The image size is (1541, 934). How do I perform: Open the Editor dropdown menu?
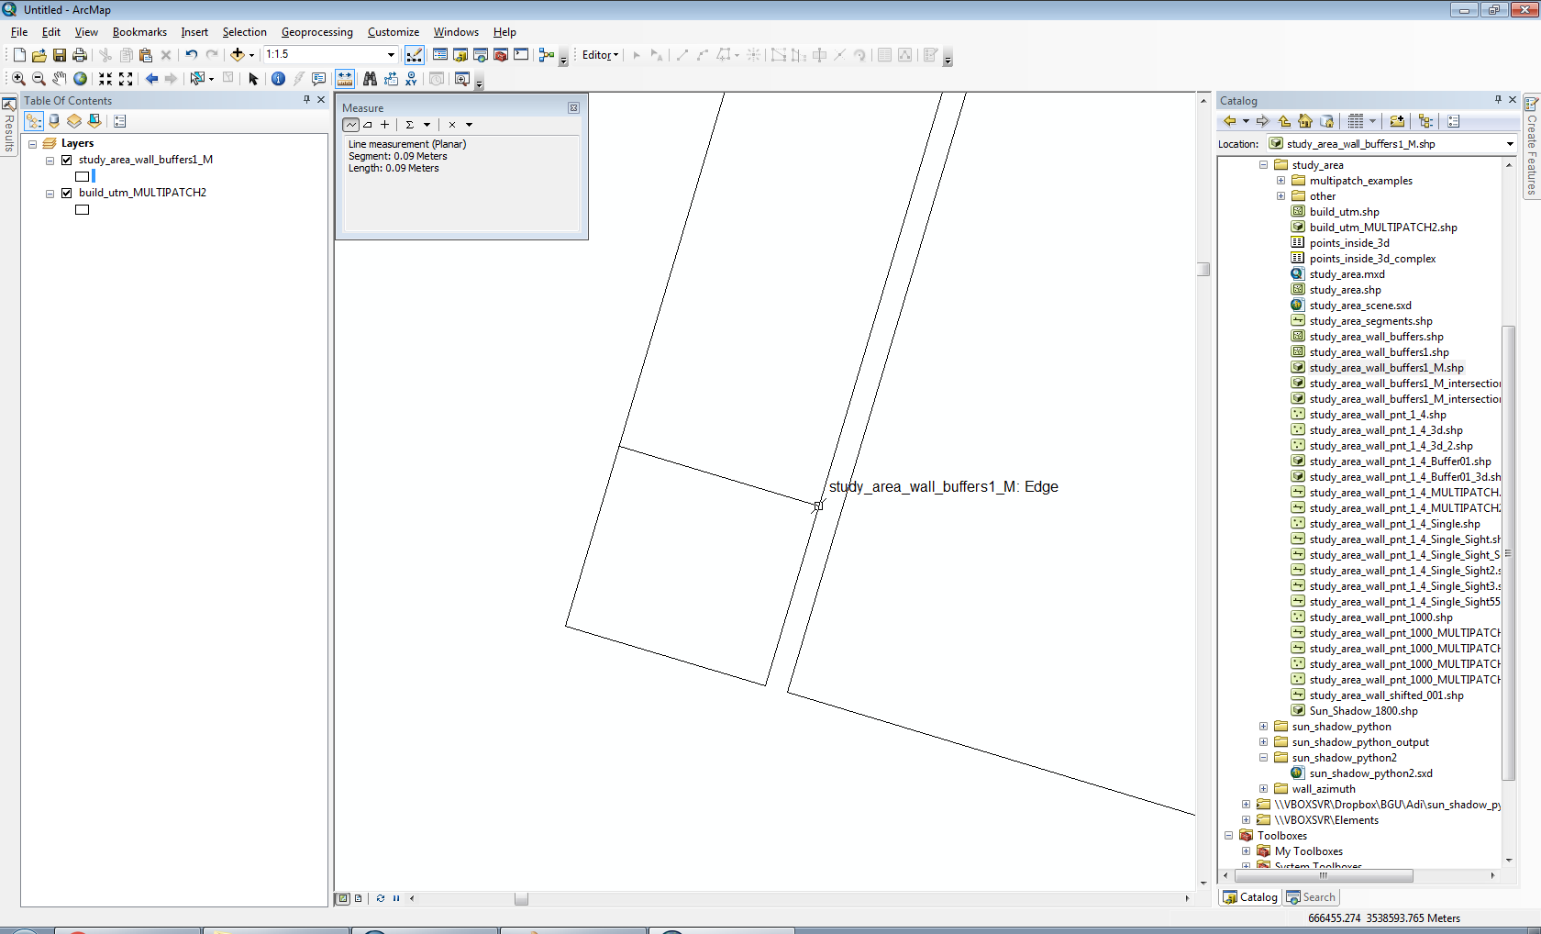coord(601,55)
